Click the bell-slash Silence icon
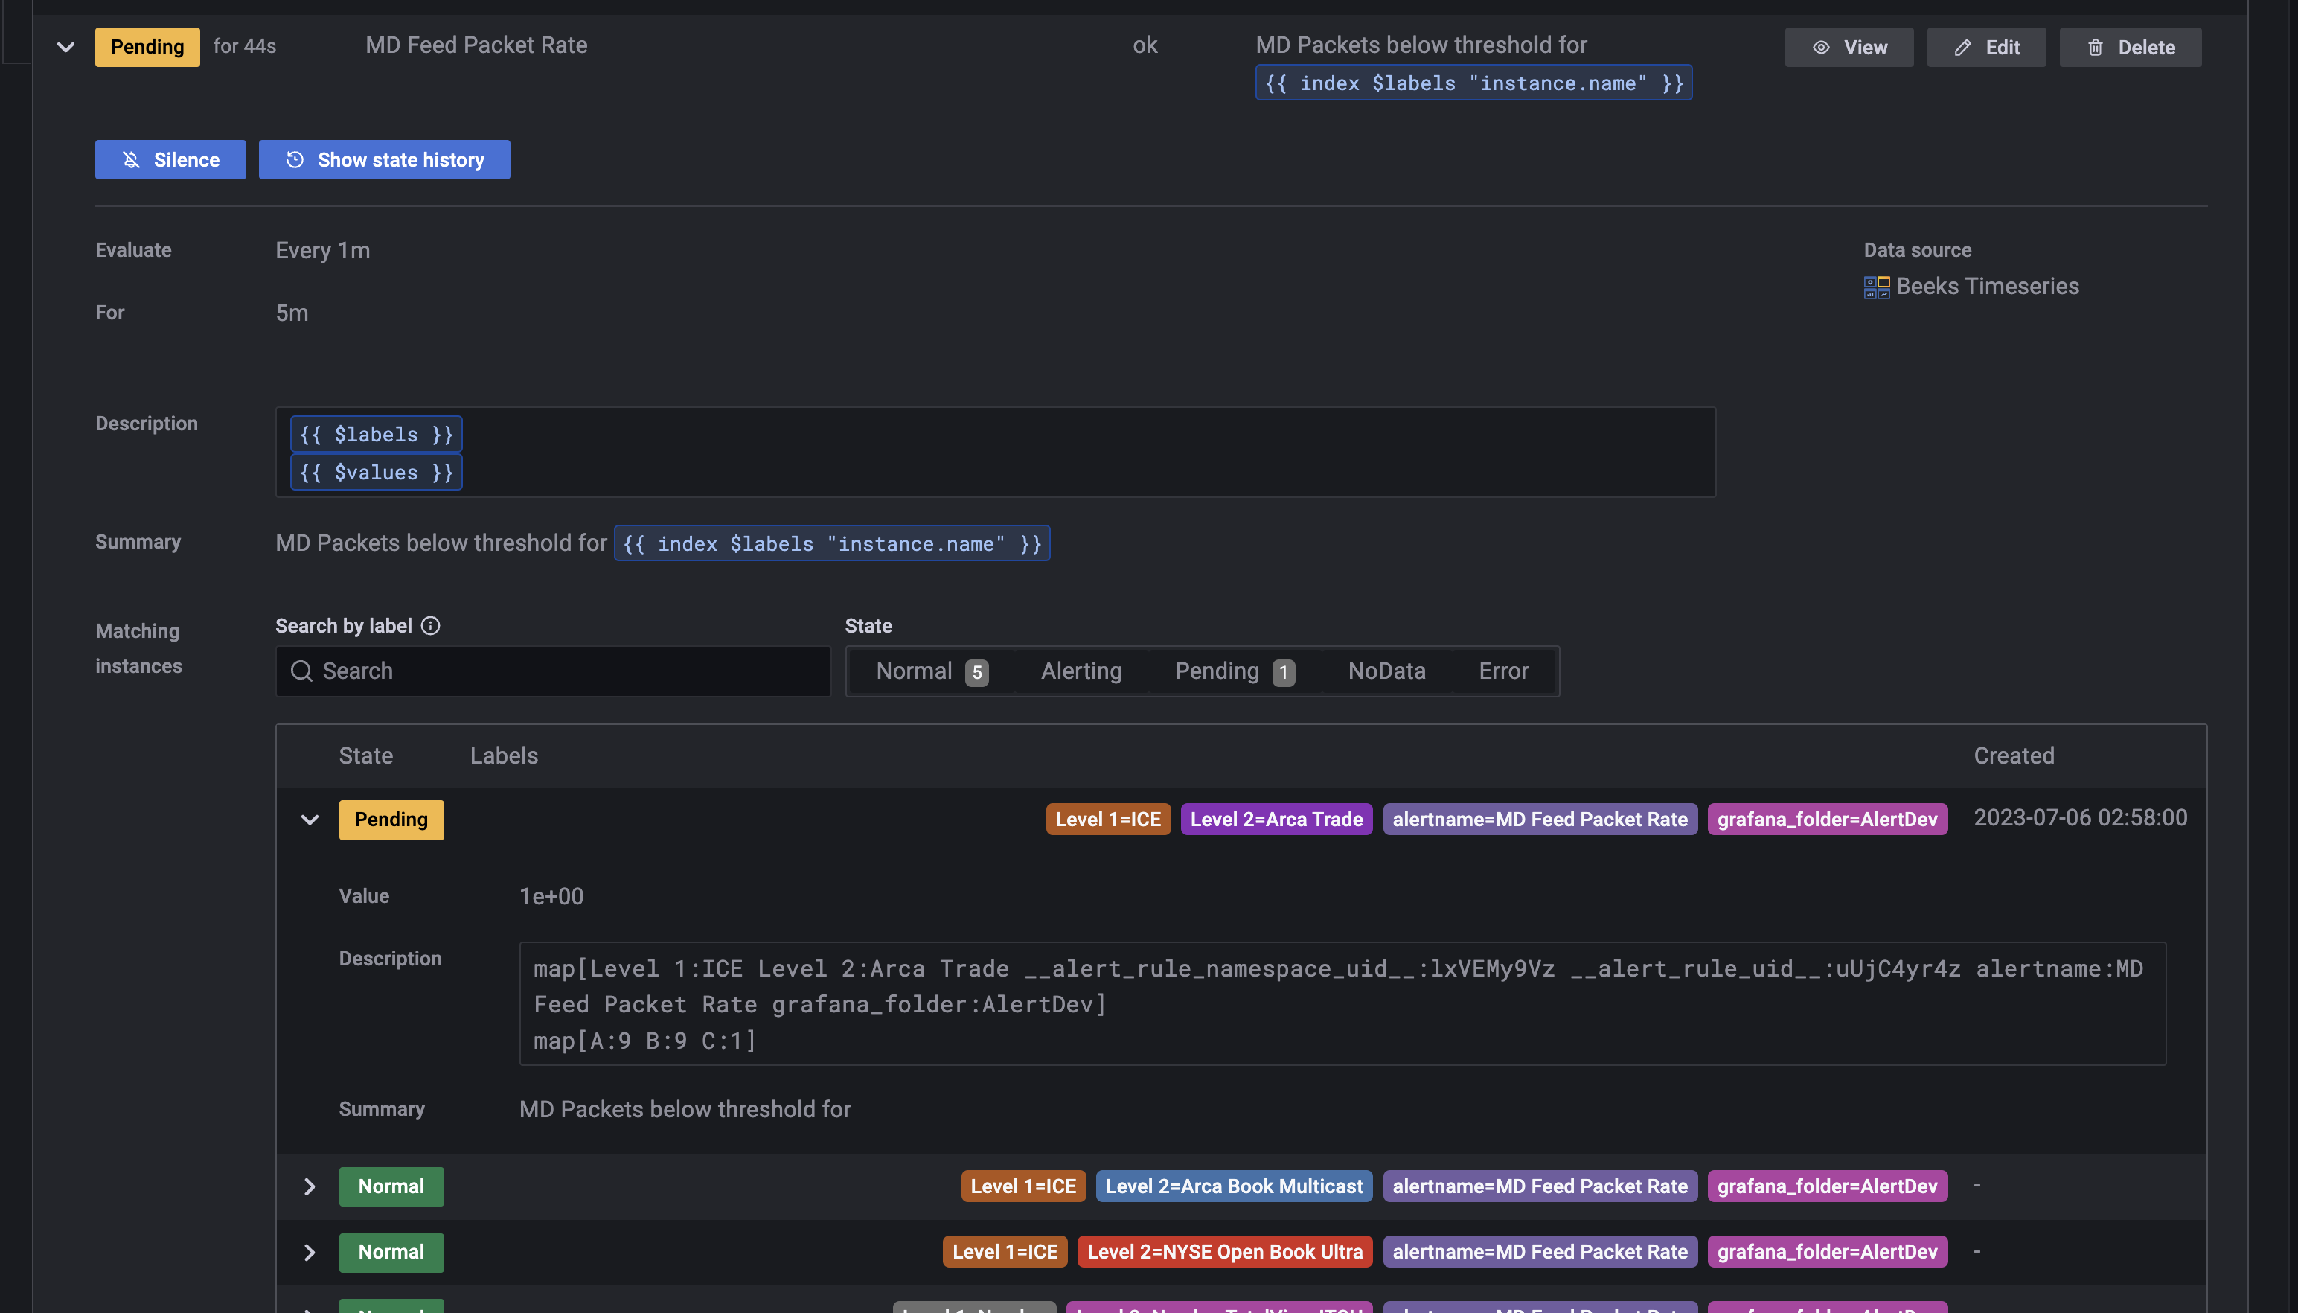 click(x=132, y=159)
